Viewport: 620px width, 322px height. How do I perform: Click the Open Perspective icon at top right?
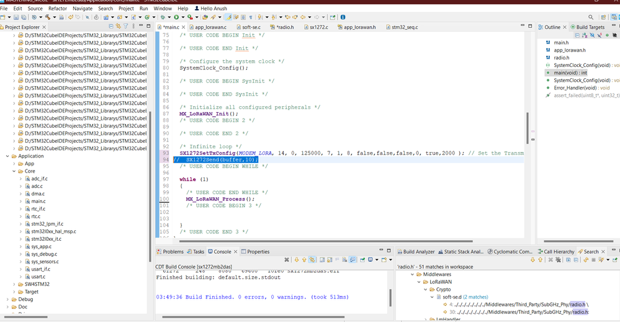603,17
